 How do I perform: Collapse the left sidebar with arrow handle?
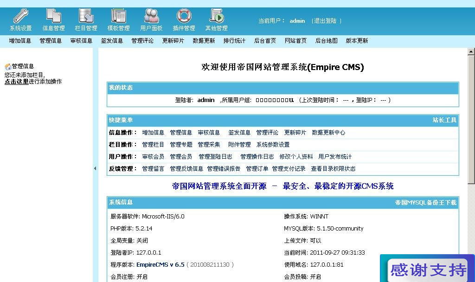pos(95,168)
